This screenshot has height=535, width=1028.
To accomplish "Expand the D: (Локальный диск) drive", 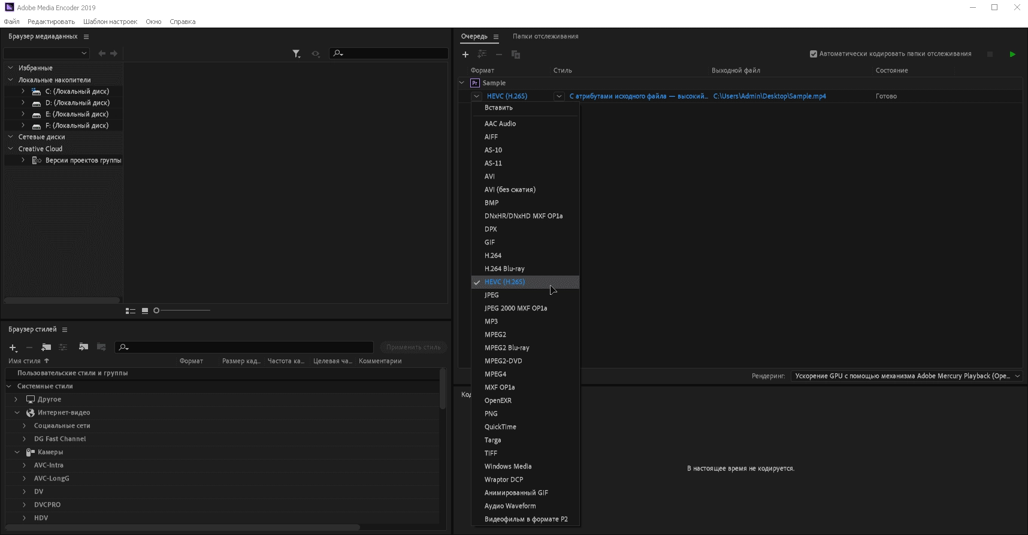I will point(23,102).
